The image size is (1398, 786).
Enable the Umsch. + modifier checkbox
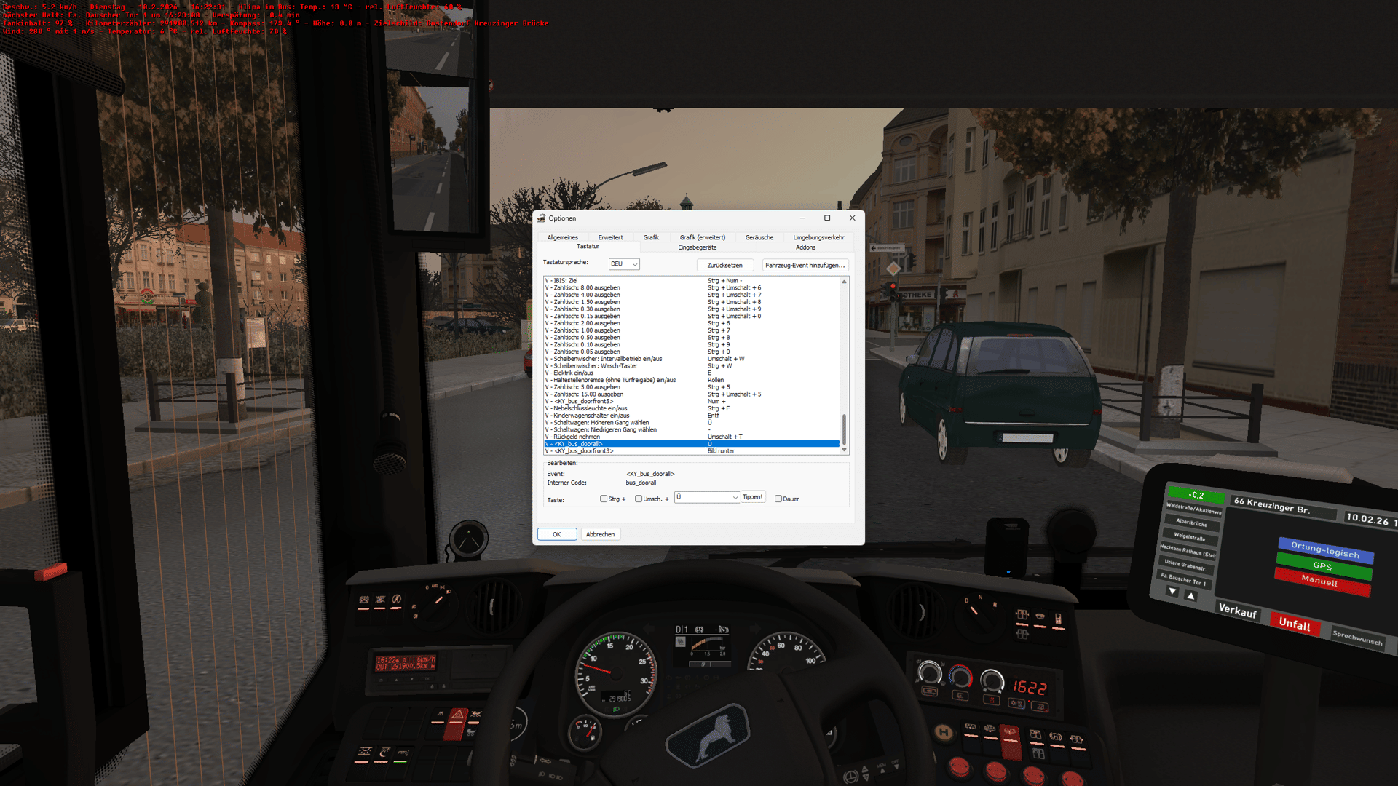coord(639,499)
